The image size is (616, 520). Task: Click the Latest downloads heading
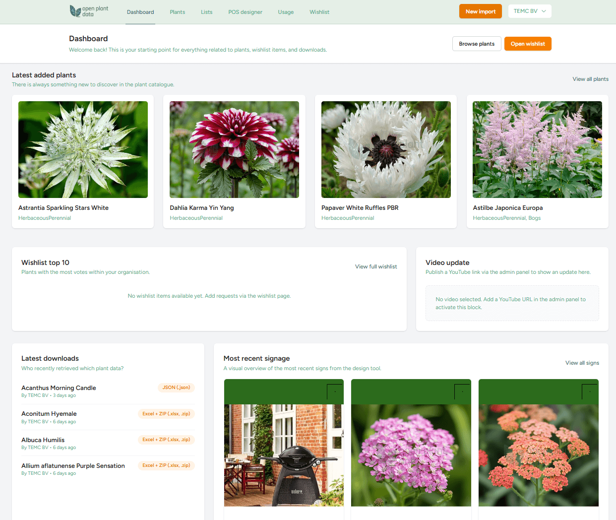click(x=50, y=358)
